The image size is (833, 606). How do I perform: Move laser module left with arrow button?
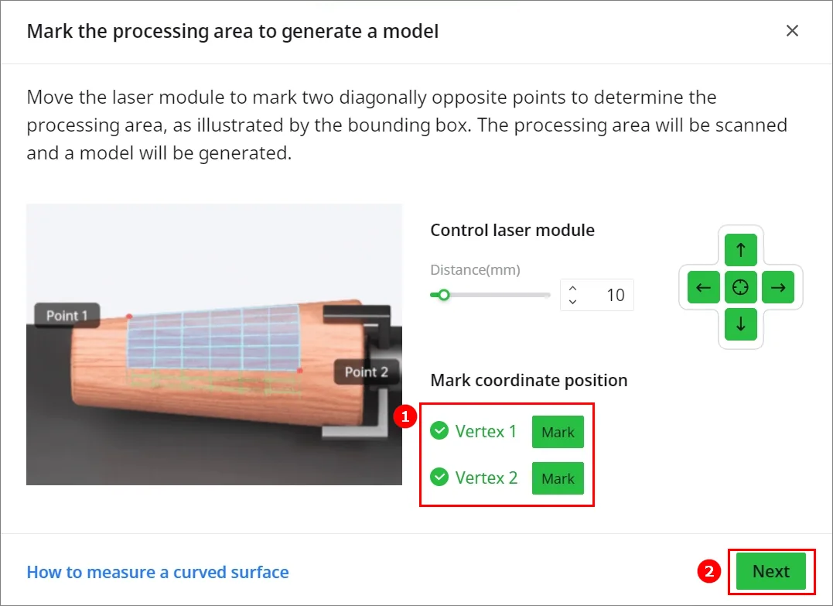(x=703, y=288)
